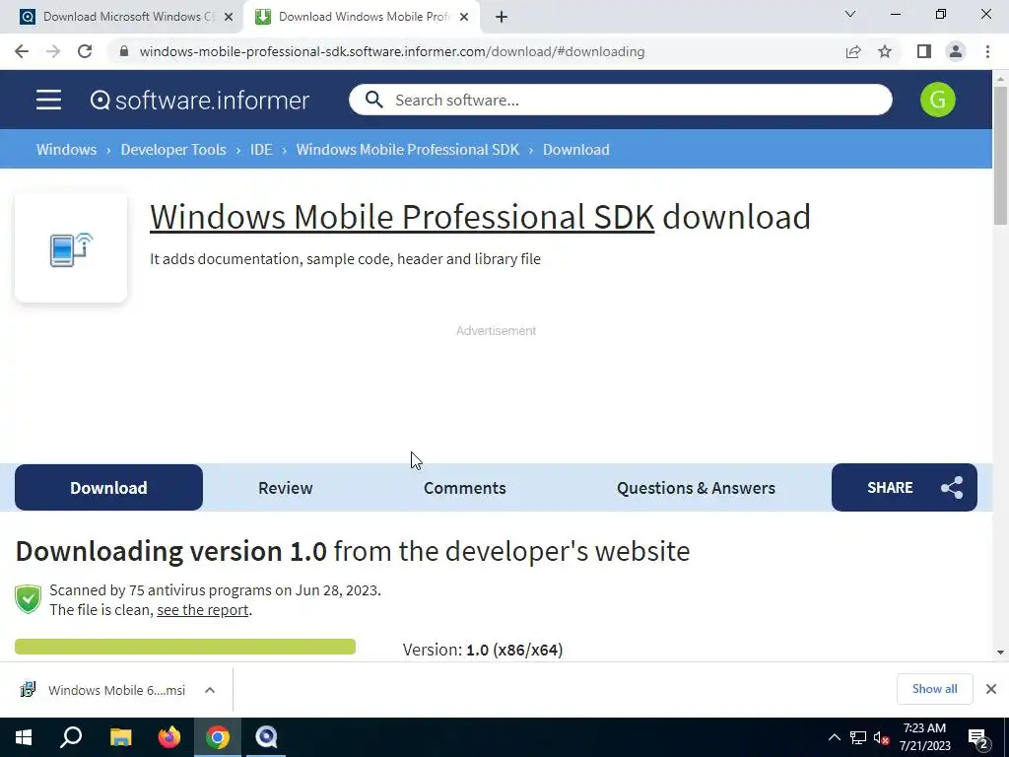Show hidden system tray icons
1009x757 pixels.
coord(834,737)
